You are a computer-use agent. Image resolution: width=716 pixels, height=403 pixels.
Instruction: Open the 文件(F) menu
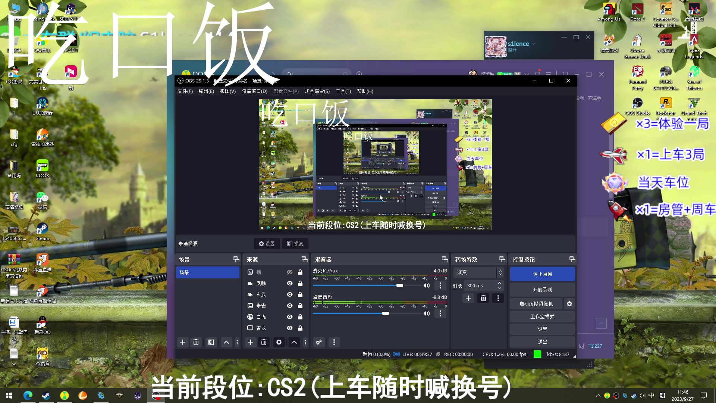click(x=185, y=91)
